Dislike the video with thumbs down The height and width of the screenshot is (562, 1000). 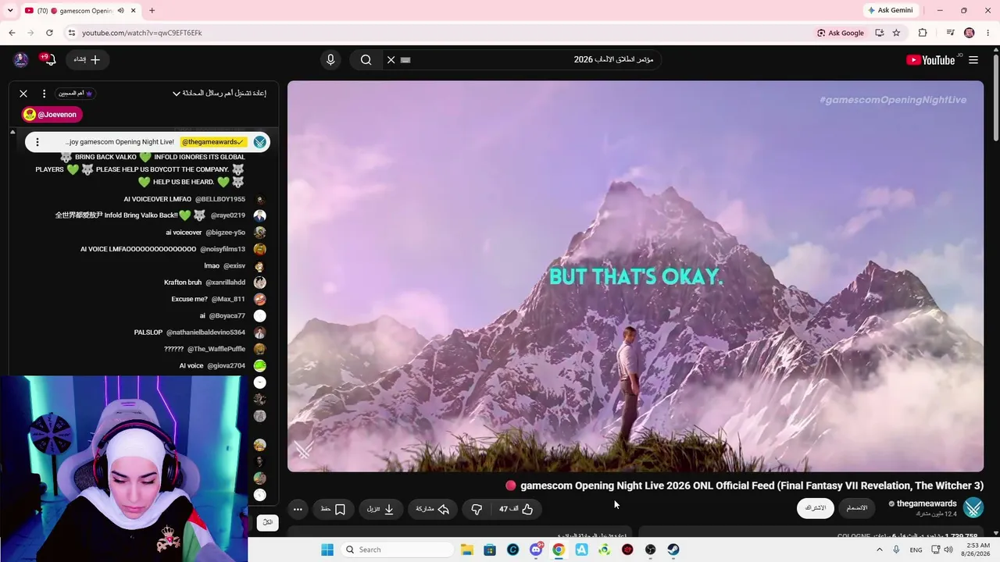(x=477, y=509)
